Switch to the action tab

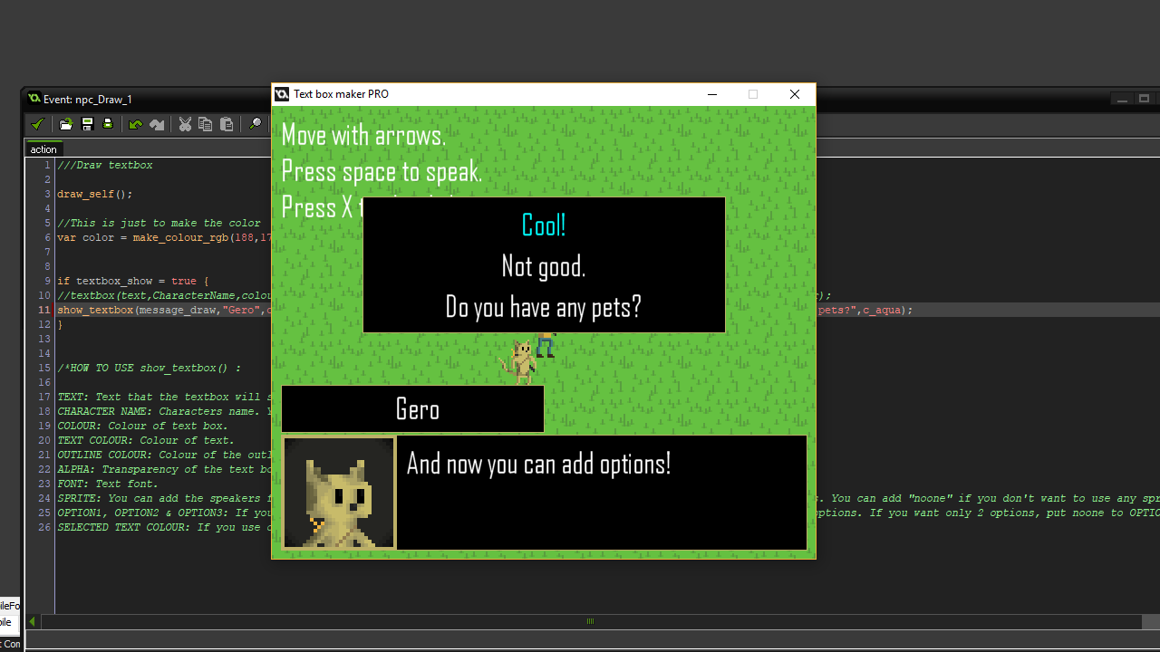pyautogui.click(x=42, y=149)
